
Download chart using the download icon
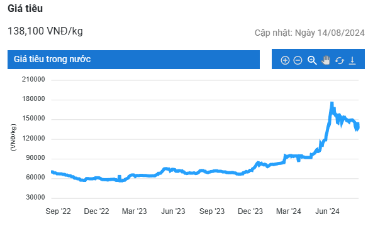pyautogui.click(x=352, y=60)
